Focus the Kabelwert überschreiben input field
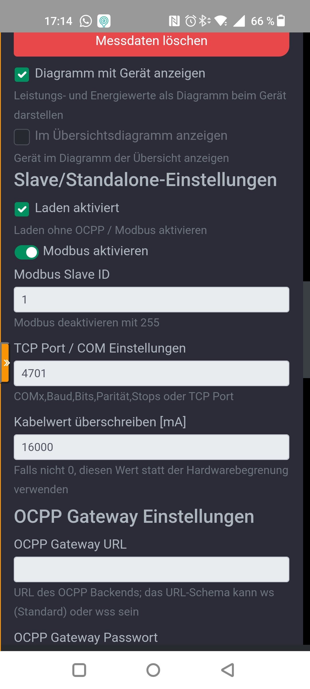This screenshot has width=310, height=689. (x=152, y=447)
